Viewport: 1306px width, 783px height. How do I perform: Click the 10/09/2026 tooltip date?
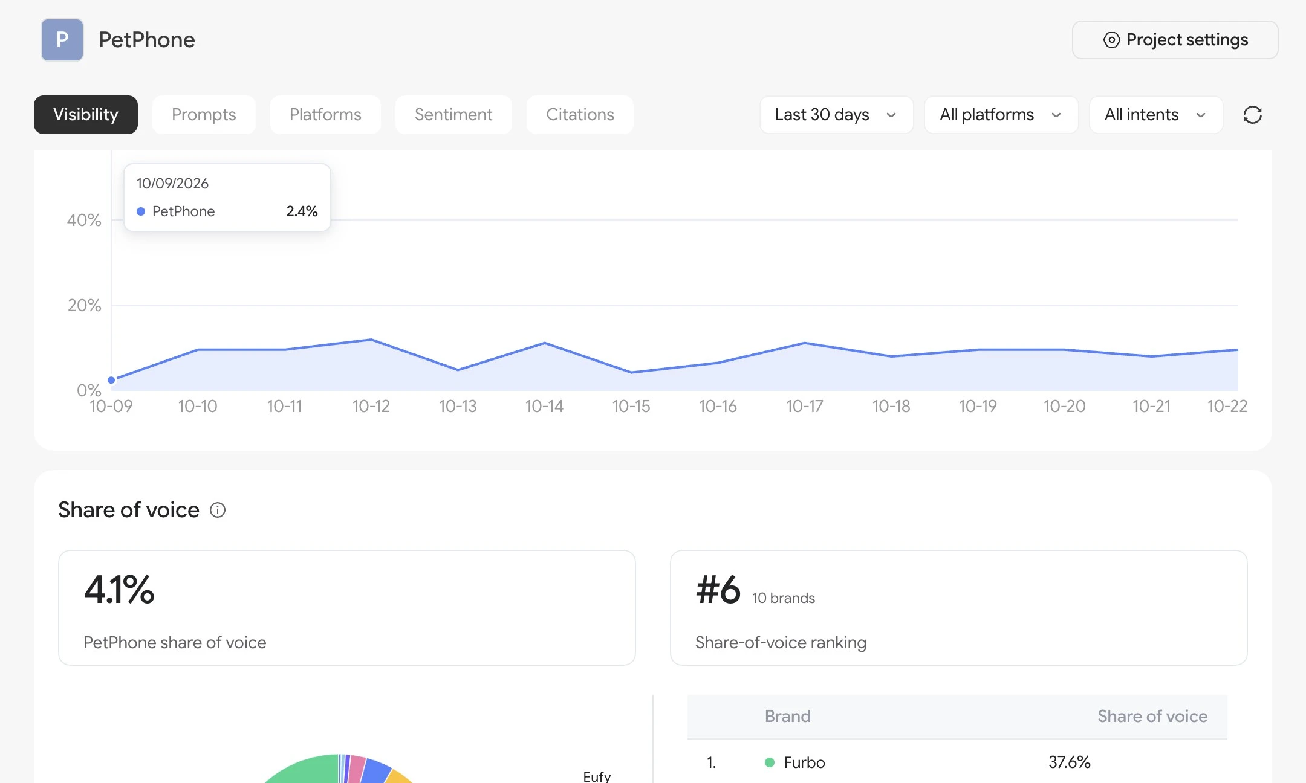(172, 184)
